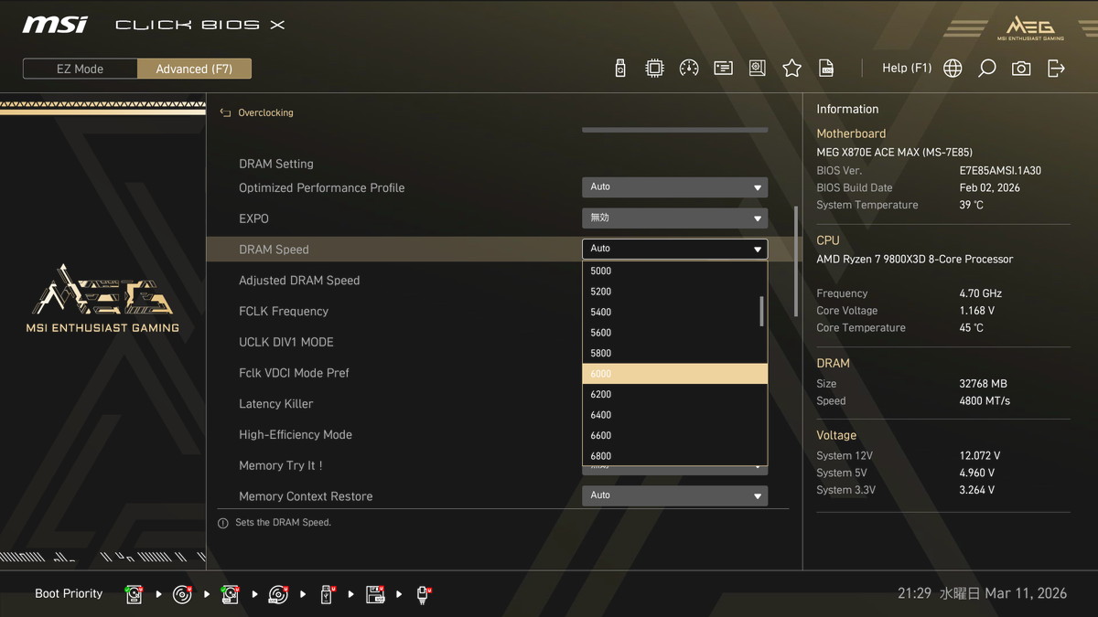Open the magnifier search icon
The height and width of the screenshot is (617, 1098).
pyautogui.click(x=986, y=69)
